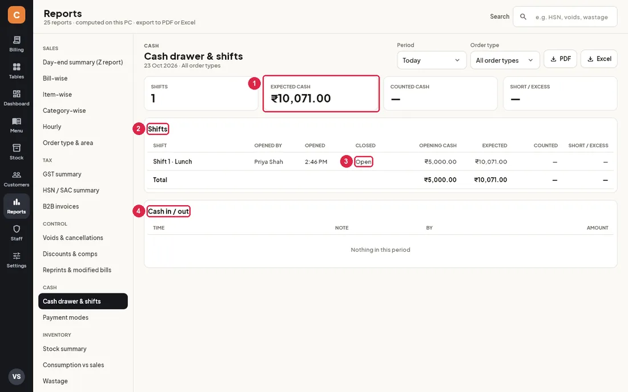
Task: Open the Stock summary report
Action: tap(83, 349)
